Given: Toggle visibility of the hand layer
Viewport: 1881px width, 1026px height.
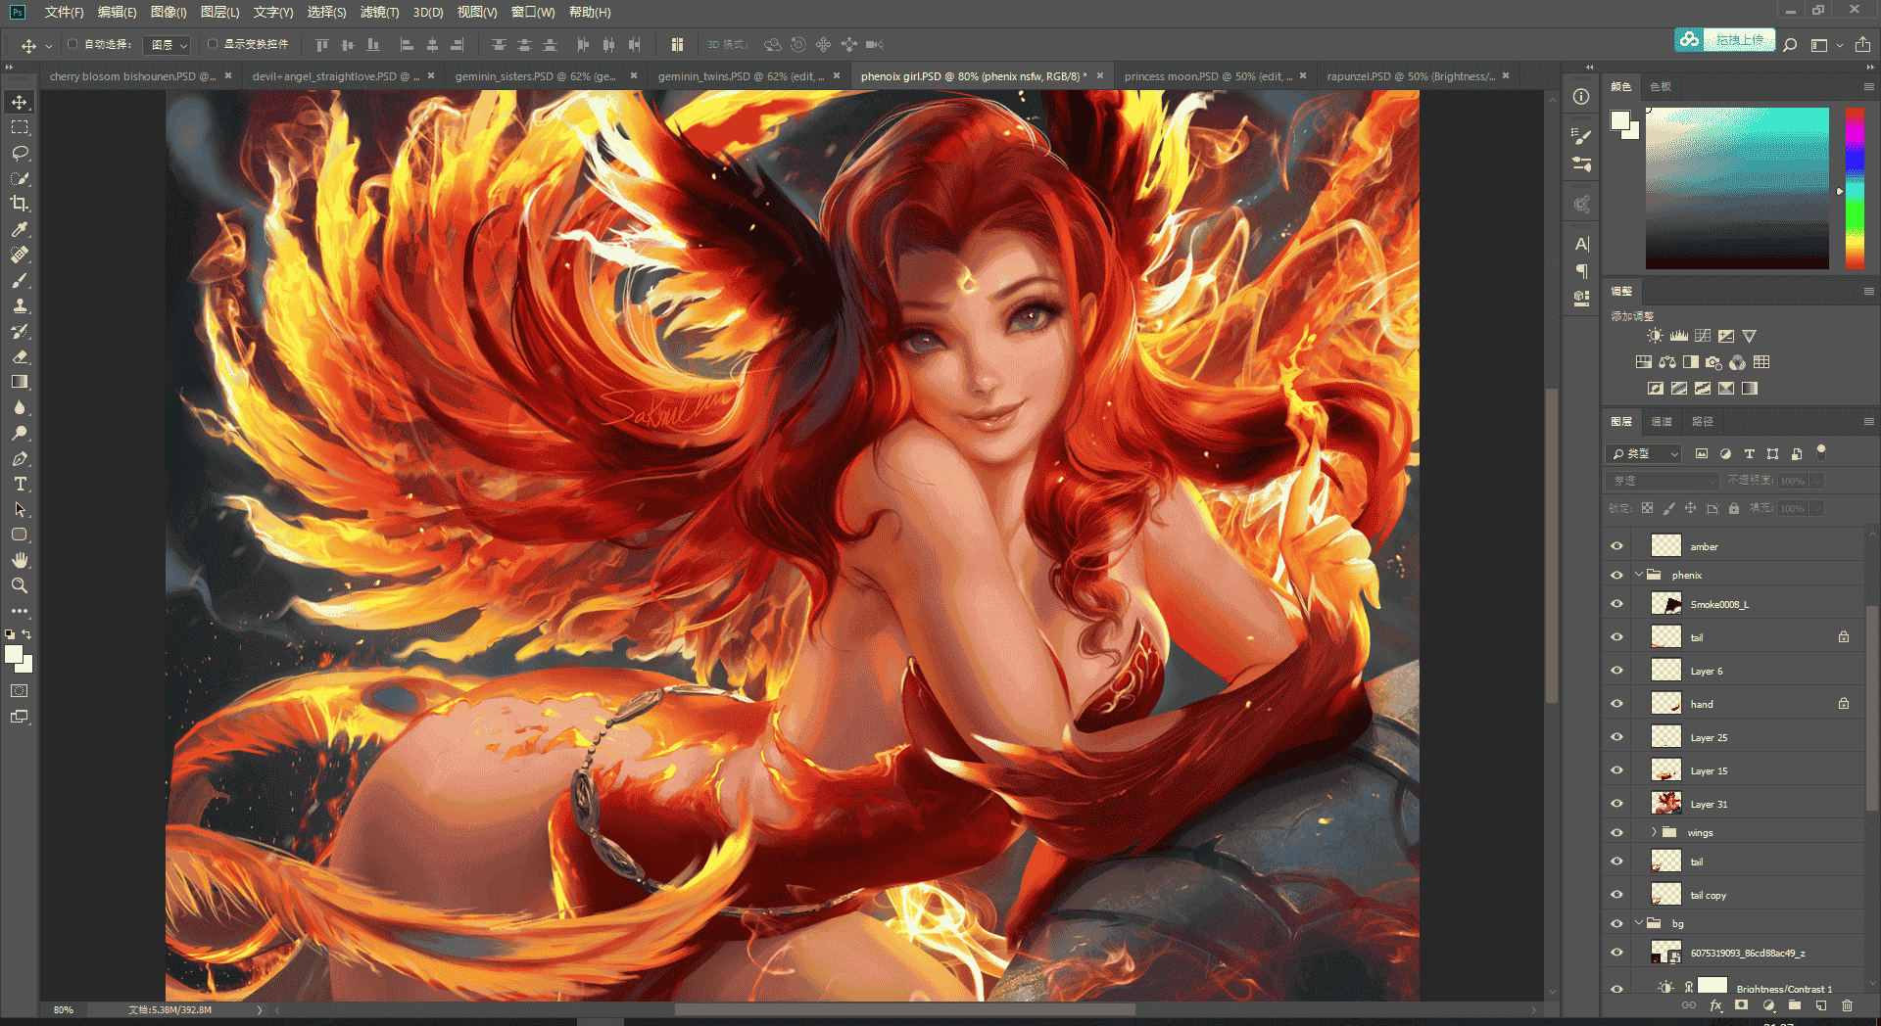Looking at the screenshot, I should pyautogui.click(x=1616, y=704).
